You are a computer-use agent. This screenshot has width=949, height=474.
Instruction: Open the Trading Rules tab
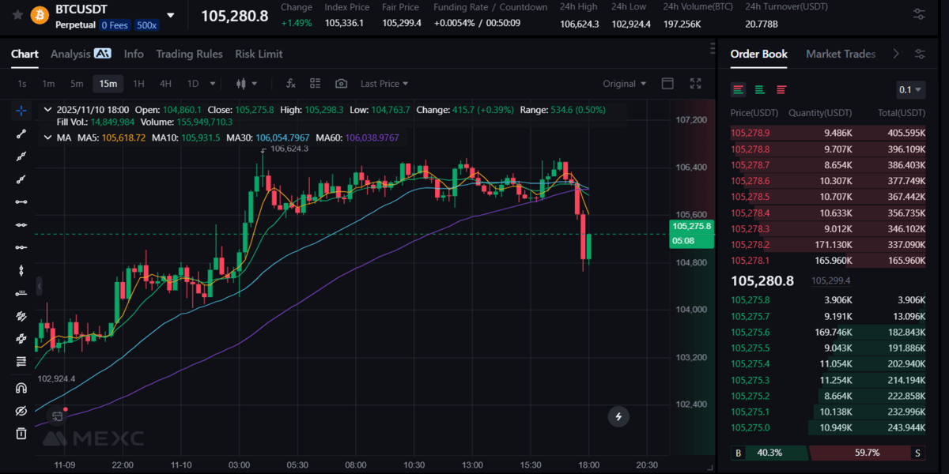[189, 54]
